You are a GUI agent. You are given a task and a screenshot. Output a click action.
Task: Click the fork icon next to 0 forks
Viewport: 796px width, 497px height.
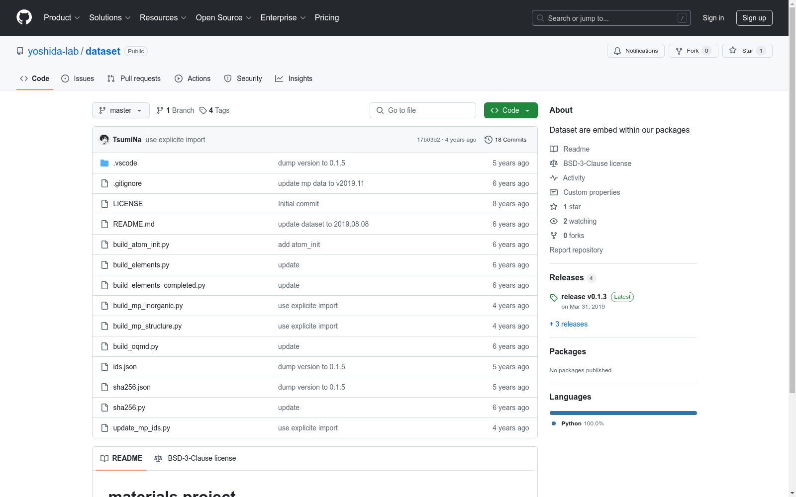pos(554,236)
